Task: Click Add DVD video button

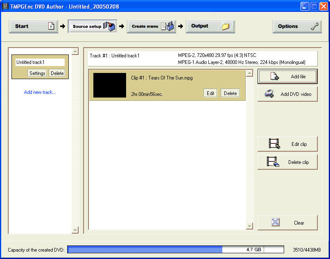Action: coord(287,94)
